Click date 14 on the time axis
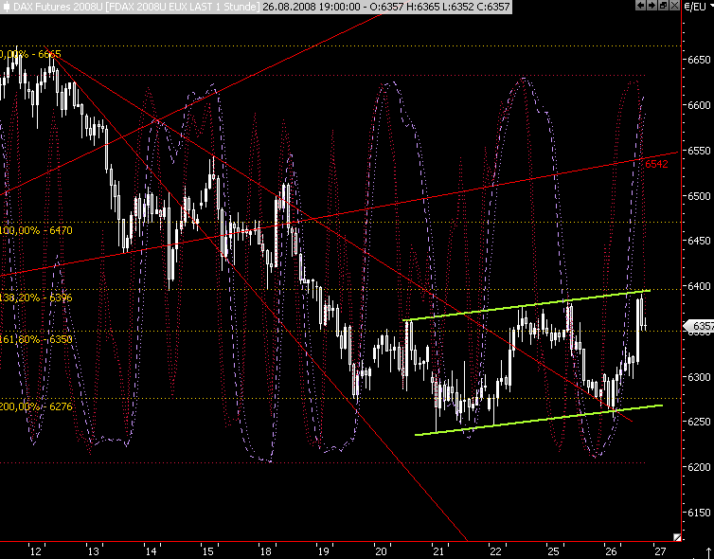The image size is (714, 559). [151, 551]
